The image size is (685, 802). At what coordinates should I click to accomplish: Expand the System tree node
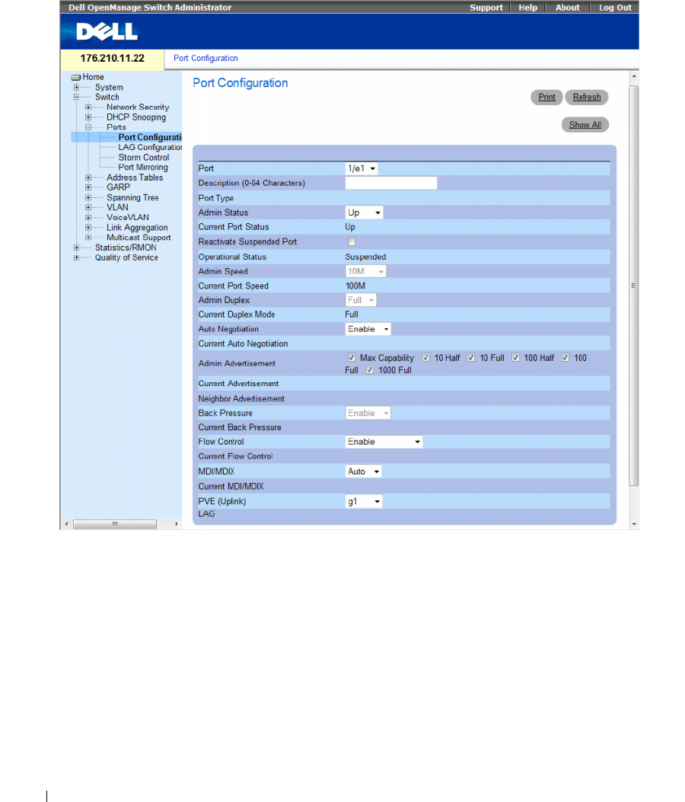(76, 88)
